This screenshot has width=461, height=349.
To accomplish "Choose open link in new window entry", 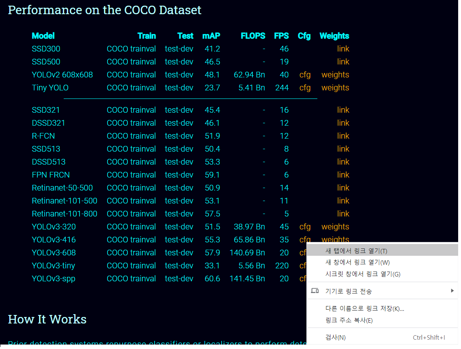I will [x=382, y=263].
